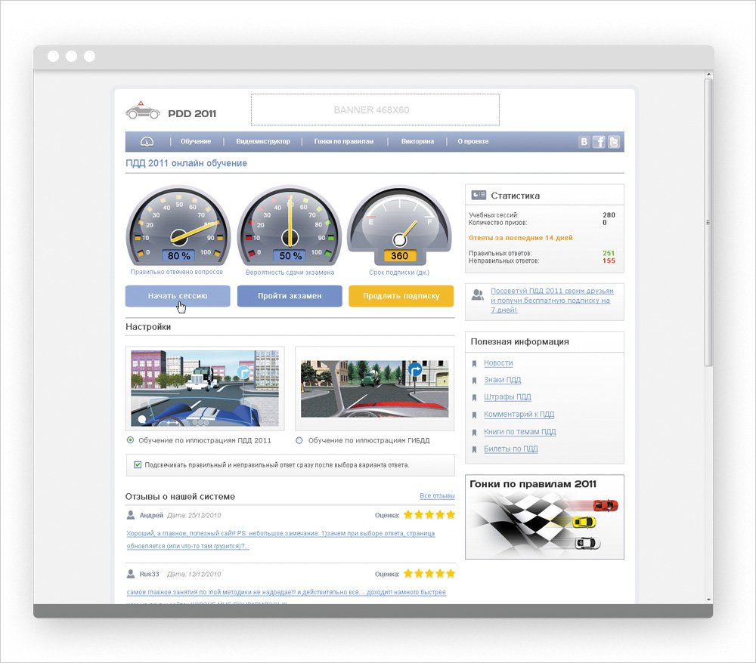Open the VKontakte social icon
This screenshot has height=663, width=756.
click(584, 142)
